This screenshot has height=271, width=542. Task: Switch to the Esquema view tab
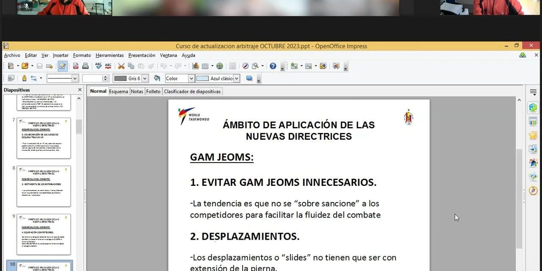[118, 91]
